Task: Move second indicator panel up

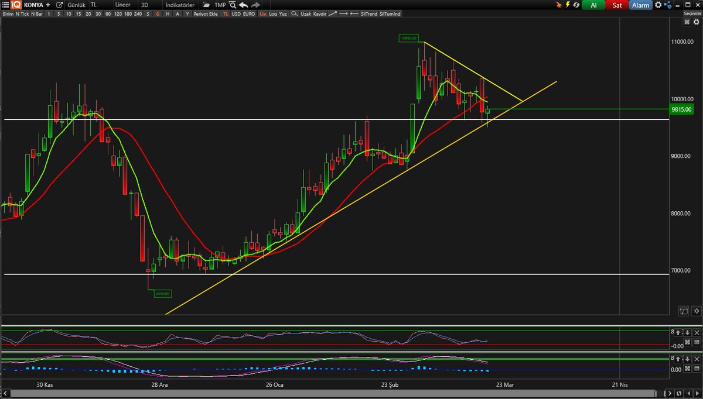Action: [678, 359]
